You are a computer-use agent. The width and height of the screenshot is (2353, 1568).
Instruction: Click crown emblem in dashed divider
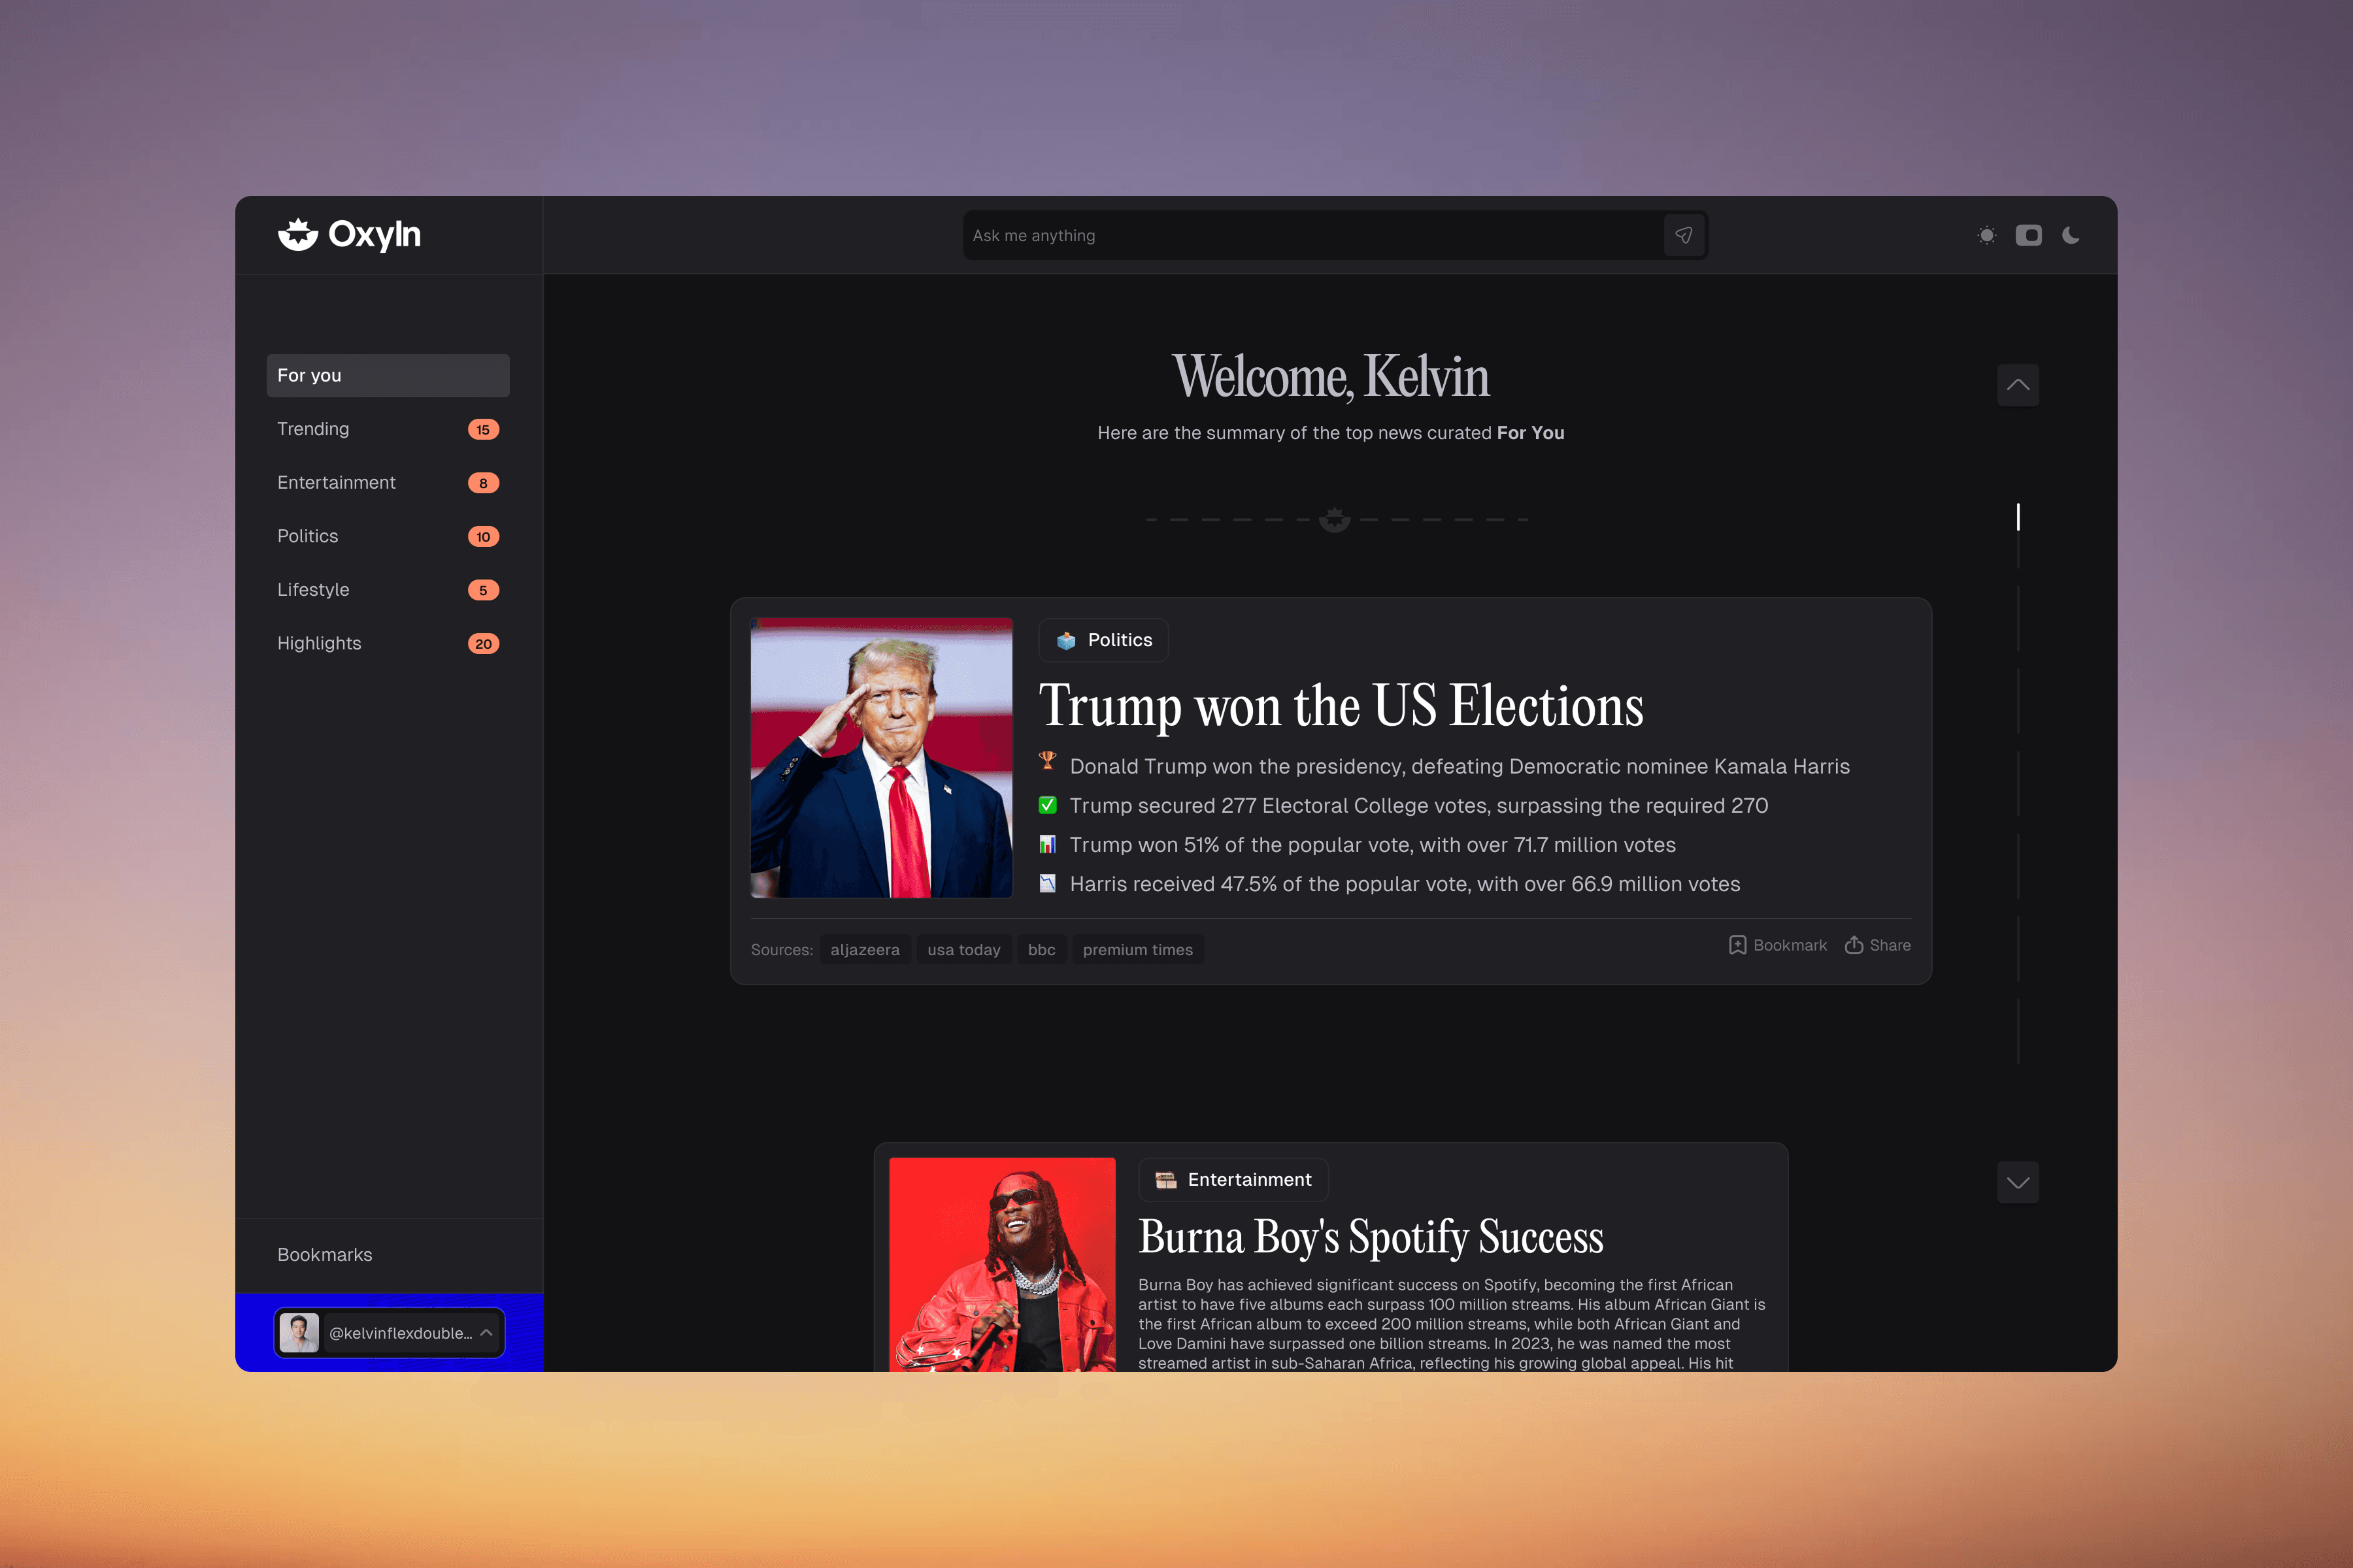point(1335,520)
